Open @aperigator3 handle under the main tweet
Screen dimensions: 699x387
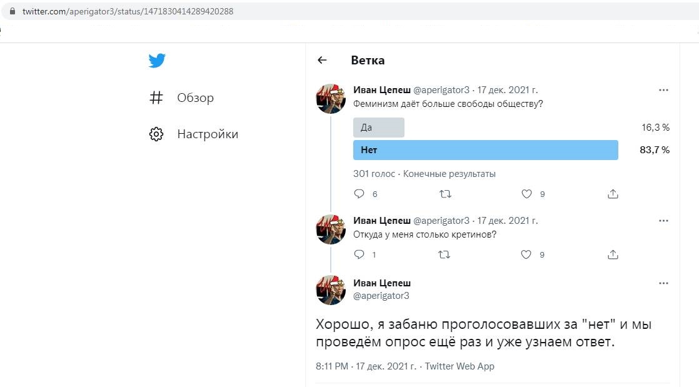click(381, 296)
